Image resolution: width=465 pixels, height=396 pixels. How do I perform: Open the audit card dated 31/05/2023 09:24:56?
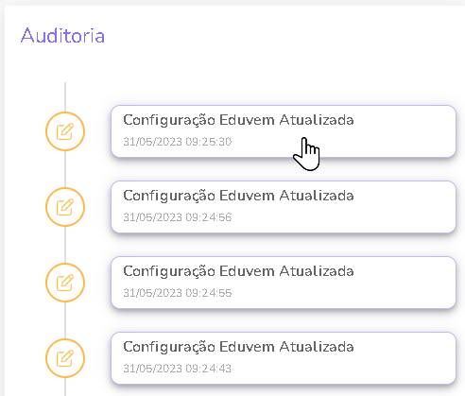[284, 207]
